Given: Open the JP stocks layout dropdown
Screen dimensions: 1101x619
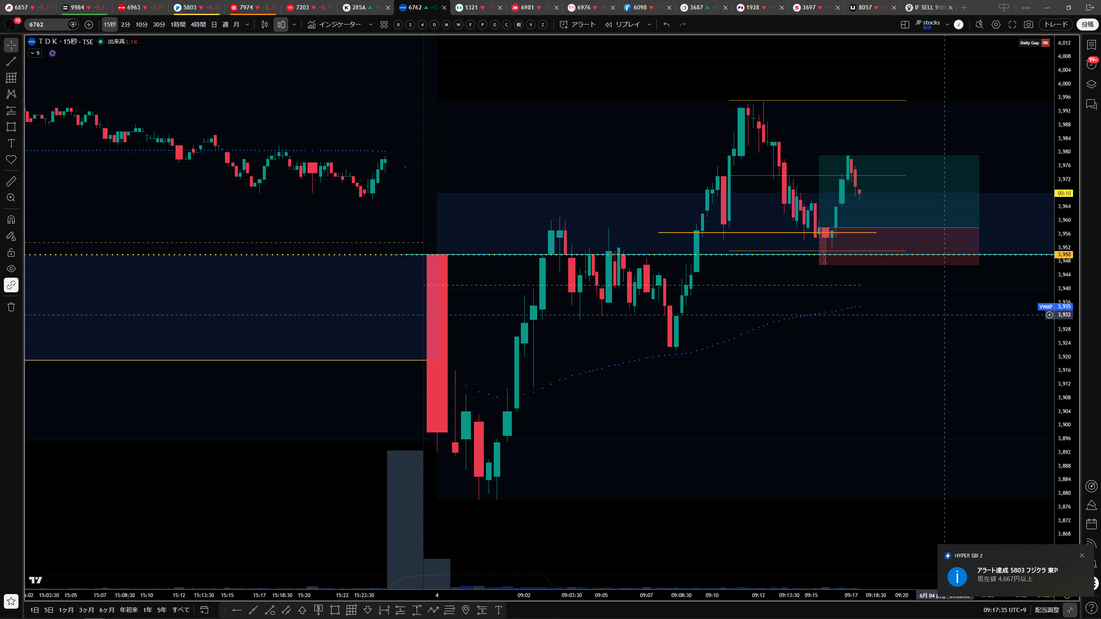Looking at the screenshot, I should pyautogui.click(x=947, y=25).
